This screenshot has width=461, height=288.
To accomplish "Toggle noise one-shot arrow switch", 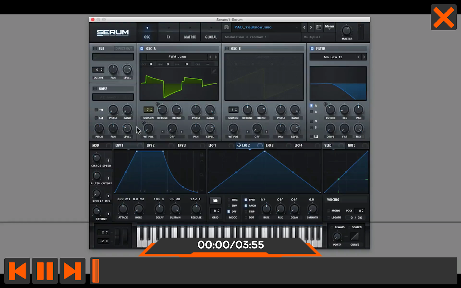I will coord(97,110).
